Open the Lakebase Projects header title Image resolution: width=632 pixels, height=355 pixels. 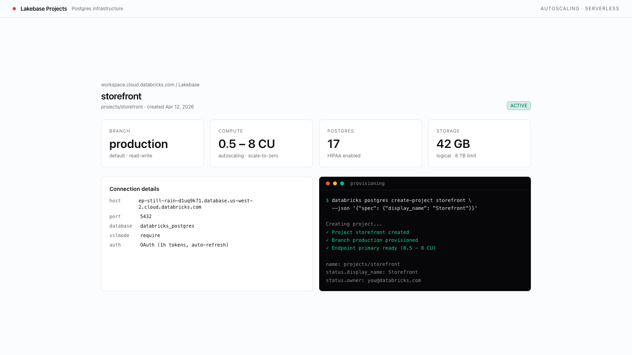click(x=44, y=9)
